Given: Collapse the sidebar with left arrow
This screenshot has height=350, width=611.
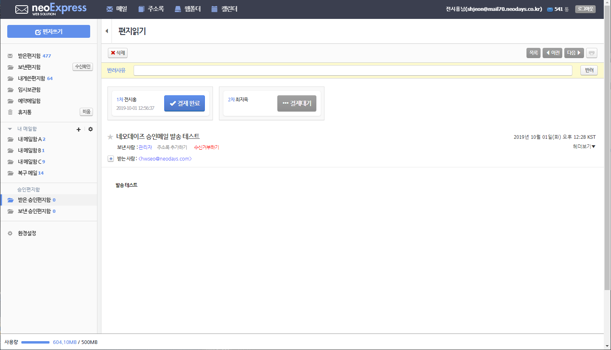Looking at the screenshot, I should pos(107,31).
